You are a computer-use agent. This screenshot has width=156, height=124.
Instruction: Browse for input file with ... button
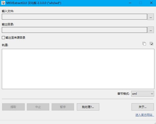(x=151, y=17)
